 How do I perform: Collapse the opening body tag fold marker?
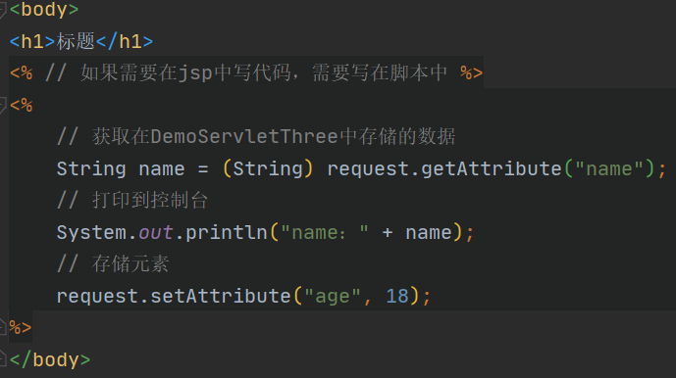[x=3, y=11]
